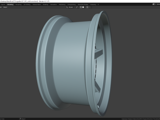Open the first Sculpting workspace tab

coord(18,5)
